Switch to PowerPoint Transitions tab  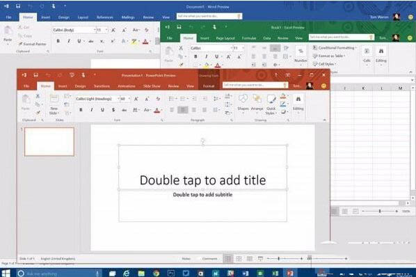pyautogui.click(x=102, y=86)
